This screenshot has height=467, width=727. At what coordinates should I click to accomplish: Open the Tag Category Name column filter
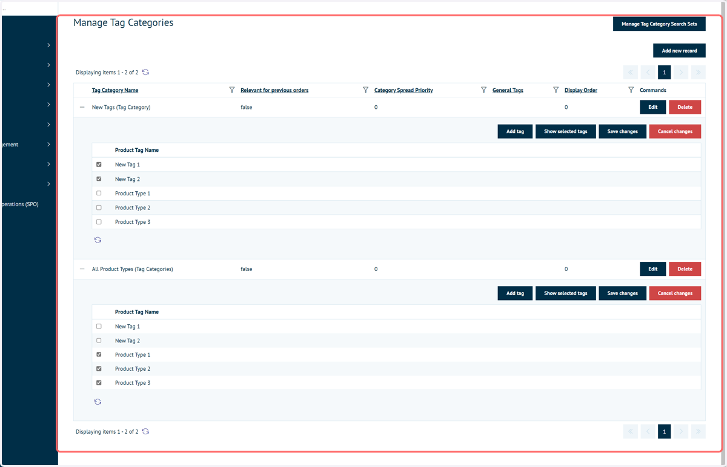(x=232, y=90)
